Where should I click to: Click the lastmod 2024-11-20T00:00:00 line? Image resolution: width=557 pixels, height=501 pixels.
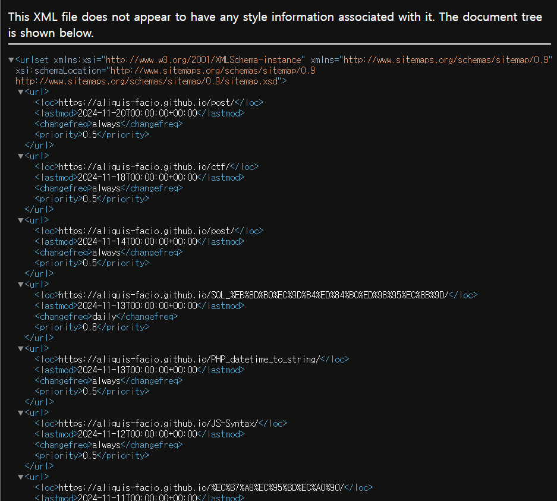click(x=140, y=114)
